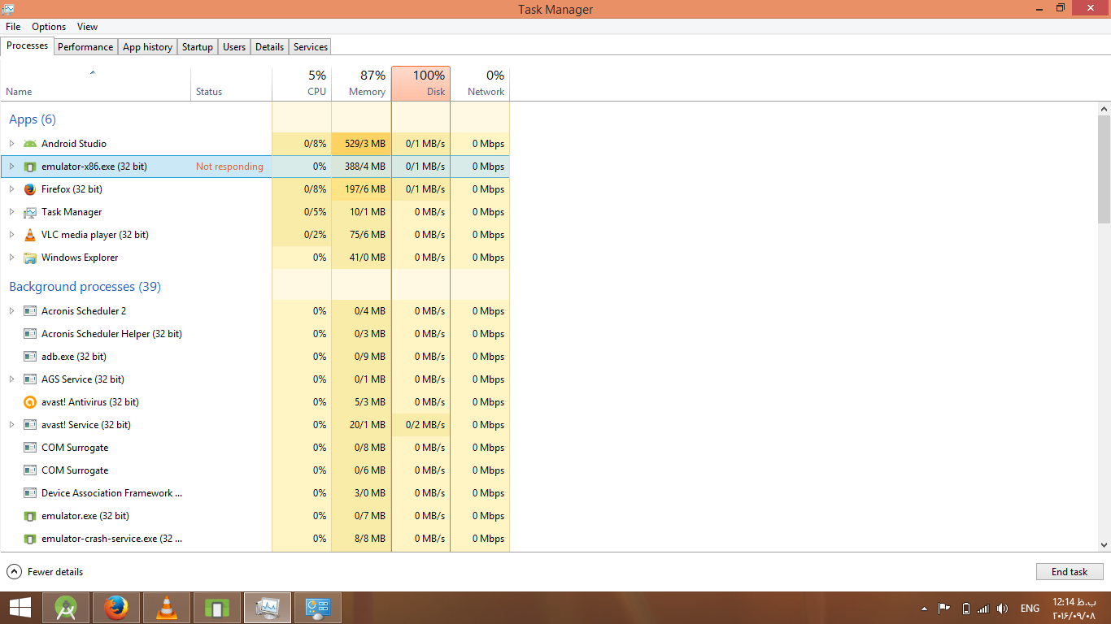The height and width of the screenshot is (624, 1111).
Task: Expand the Android Studio process group
Action: point(11,144)
